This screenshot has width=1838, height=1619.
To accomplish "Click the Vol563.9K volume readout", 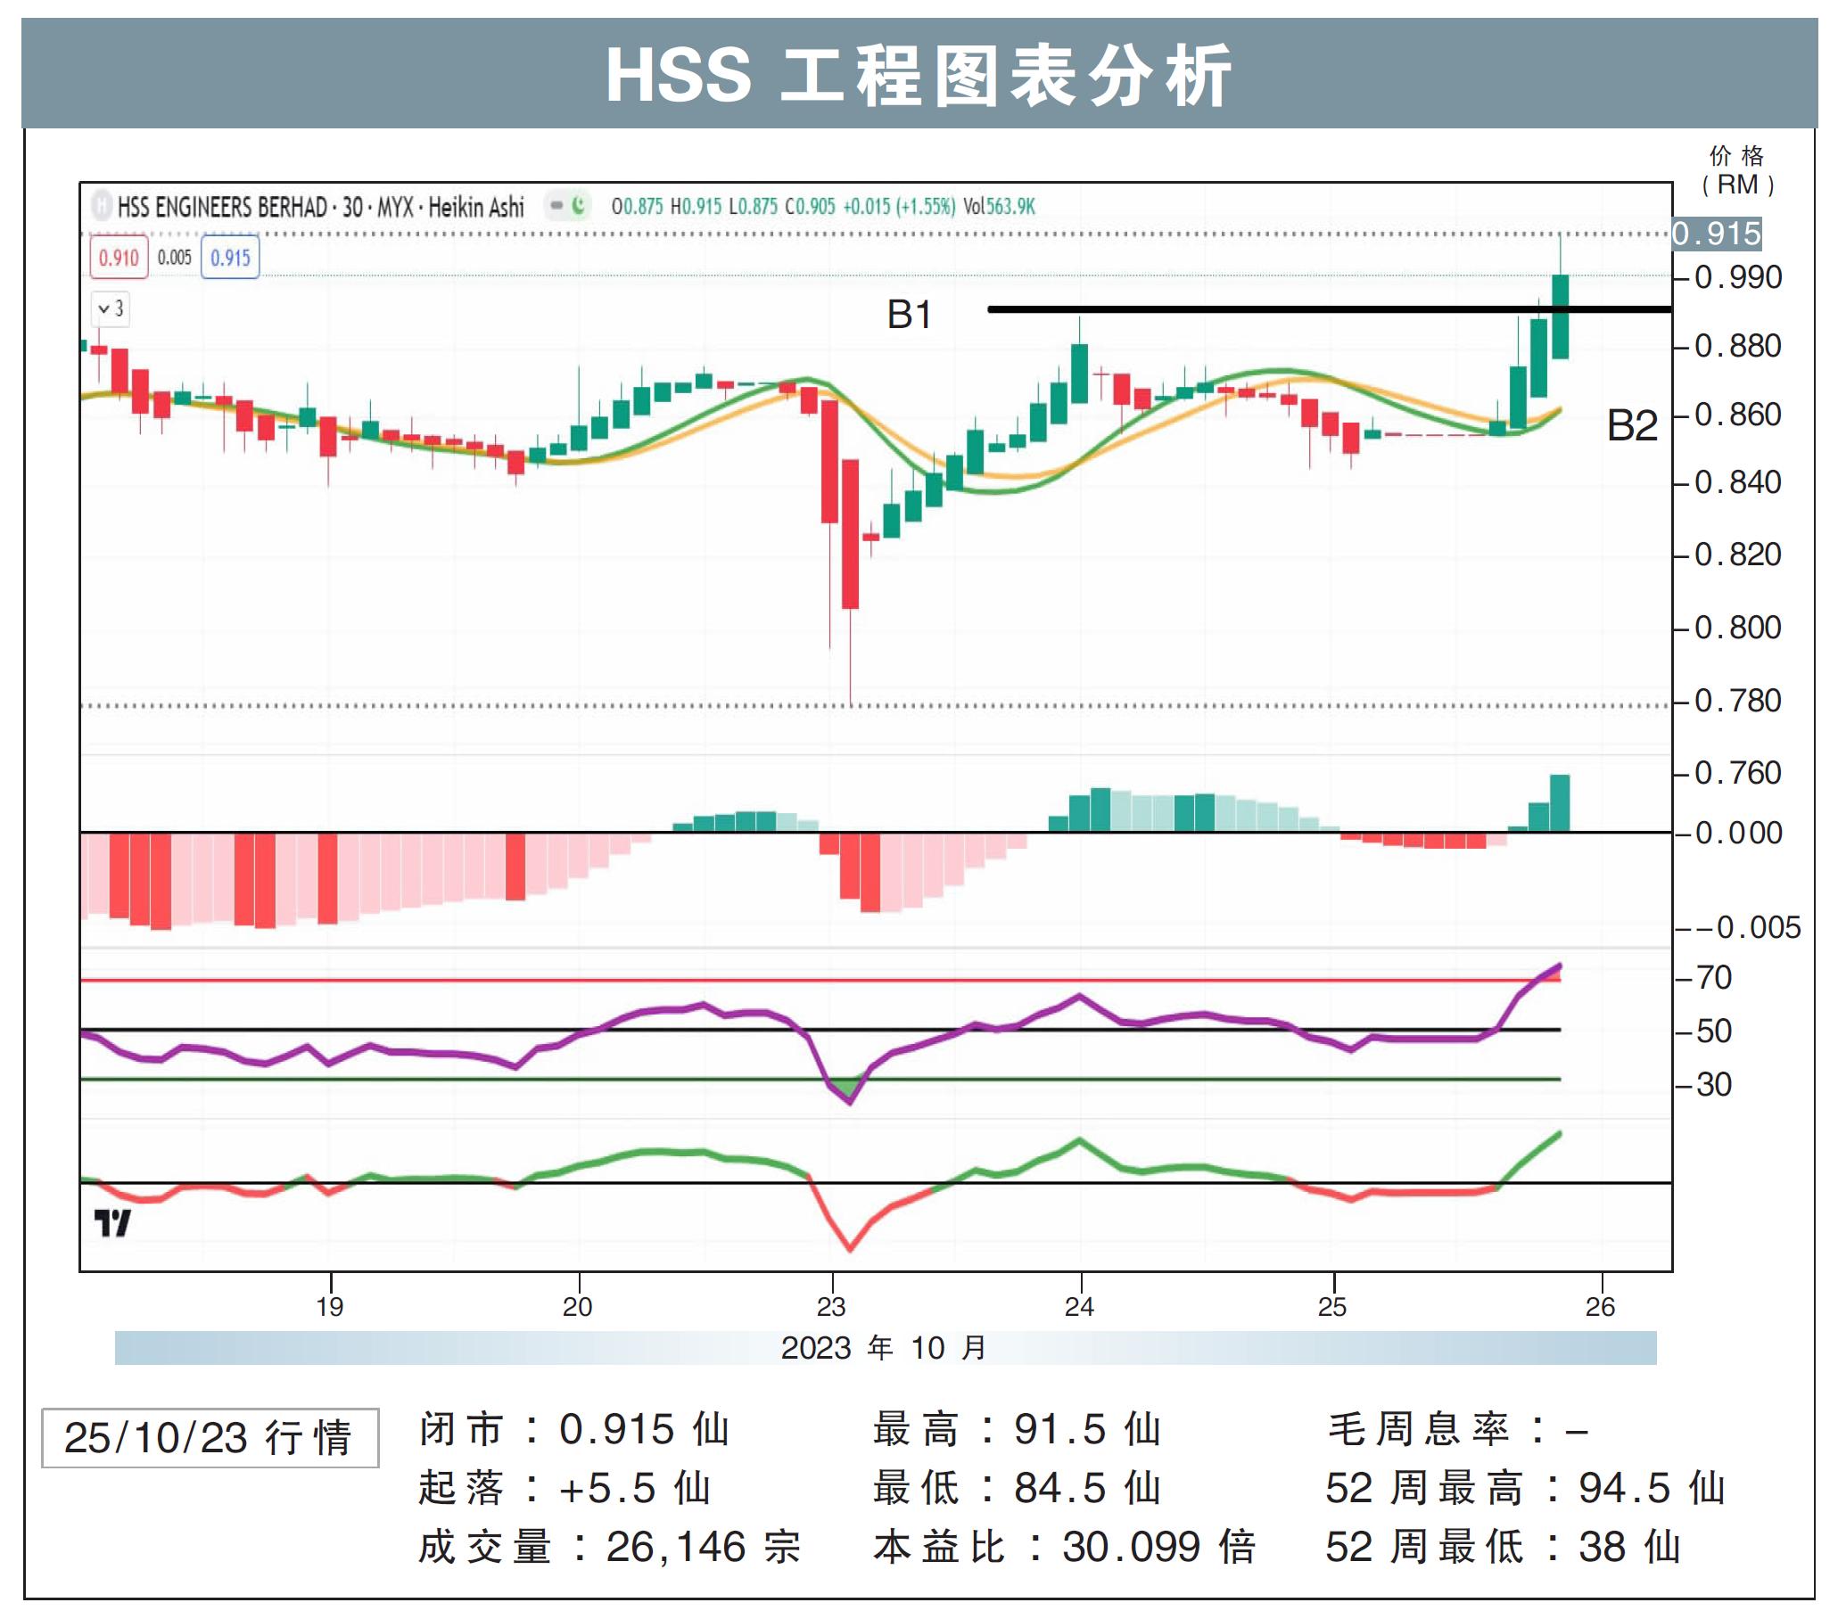I will point(999,207).
